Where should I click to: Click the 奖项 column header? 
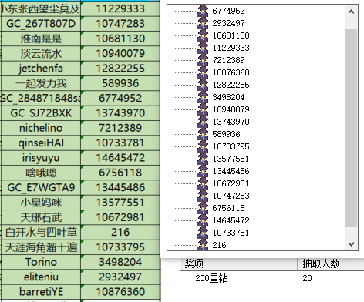tap(239, 263)
